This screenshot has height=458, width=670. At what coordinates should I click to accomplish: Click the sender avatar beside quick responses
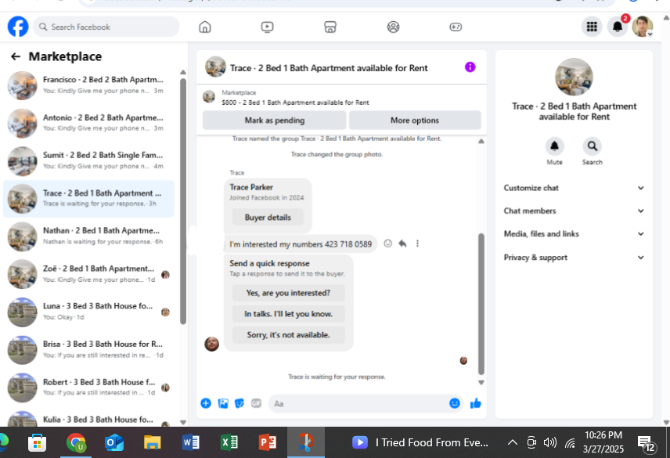coord(211,344)
